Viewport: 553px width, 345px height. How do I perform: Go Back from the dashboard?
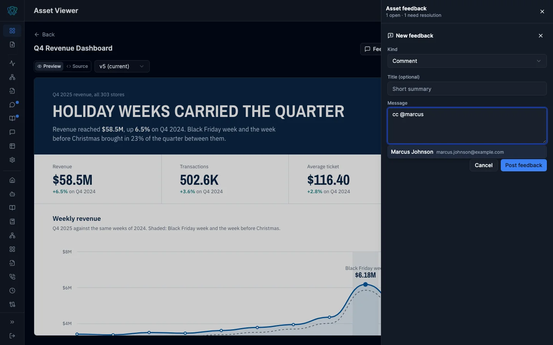(45, 34)
